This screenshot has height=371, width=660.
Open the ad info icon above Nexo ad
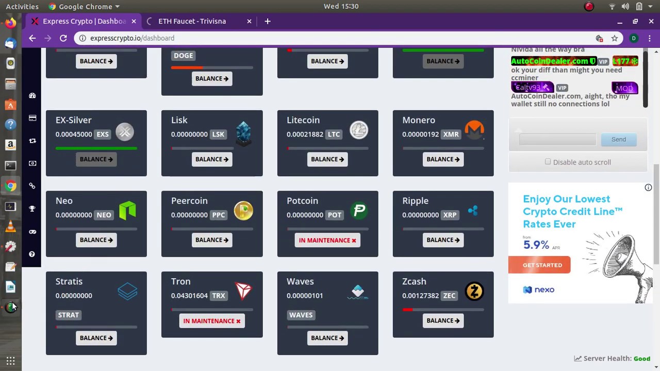648,188
